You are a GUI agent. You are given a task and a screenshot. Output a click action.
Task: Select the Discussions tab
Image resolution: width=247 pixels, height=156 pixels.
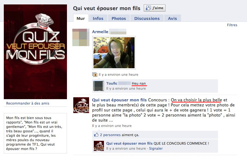click(x=147, y=18)
